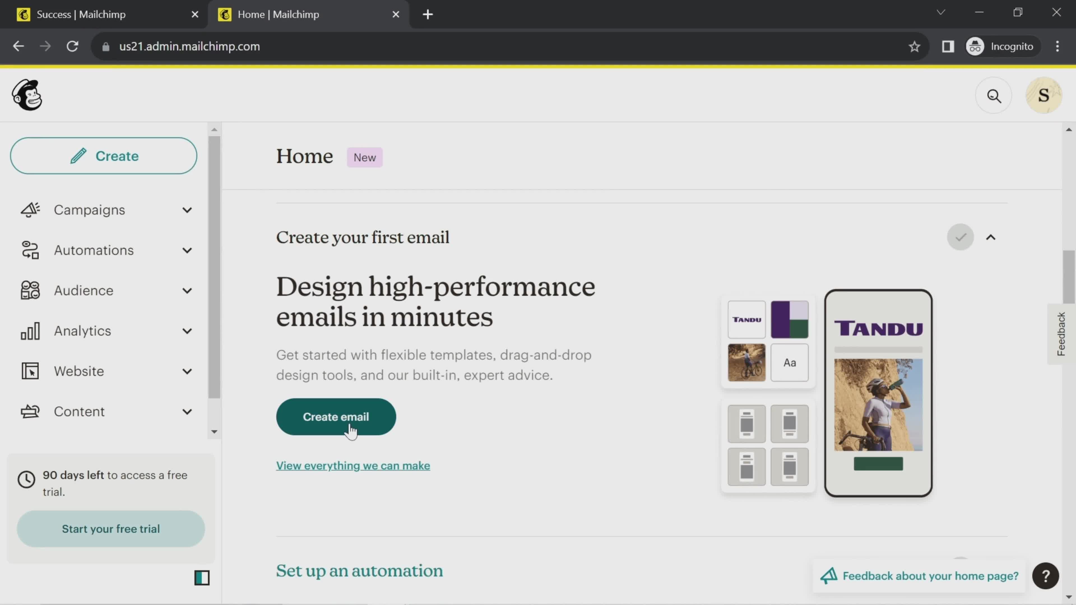Click the Create email button

pyautogui.click(x=335, y=416)
